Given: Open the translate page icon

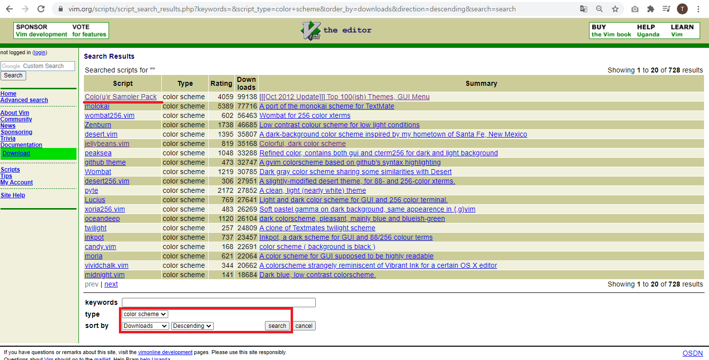Looking at the screenshot, I should pyautogui.click(x=584, y=9).
